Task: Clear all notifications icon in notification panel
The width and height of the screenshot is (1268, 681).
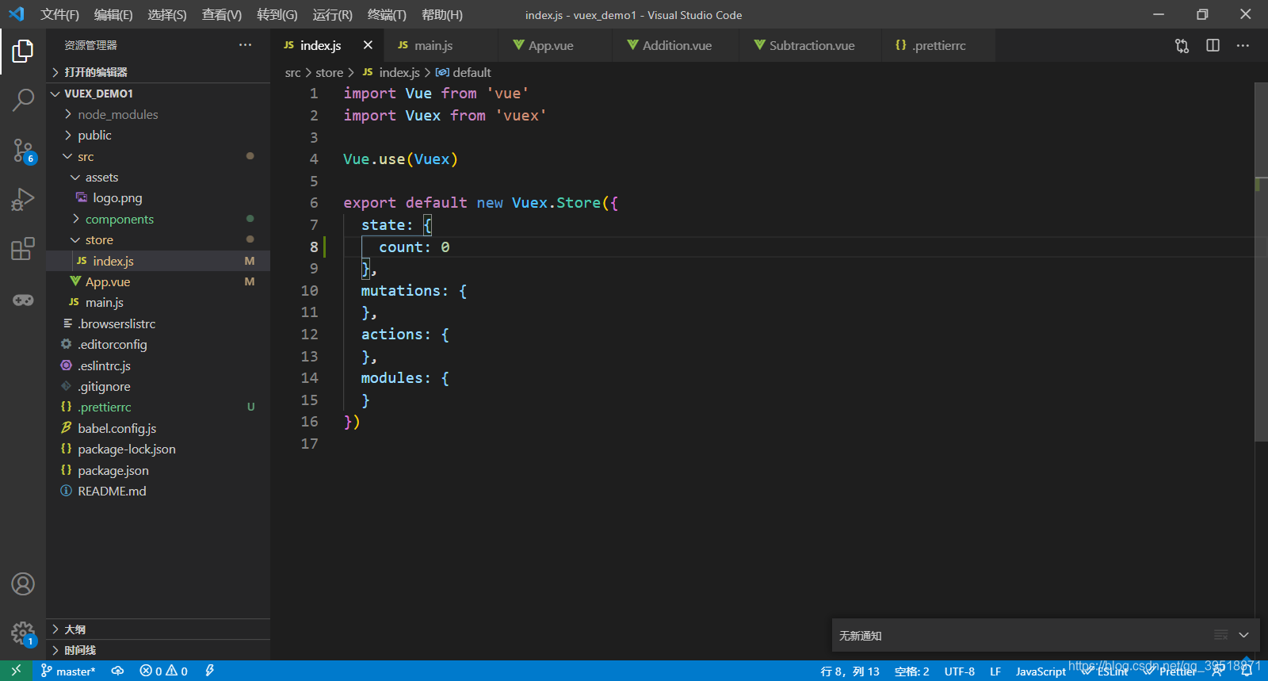Action: point(1221,635)
